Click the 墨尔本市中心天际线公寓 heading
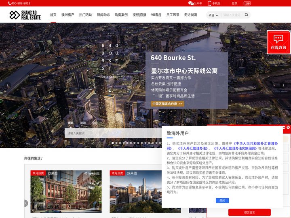The height and width of the screenshot is (218, 291). (x=184, y=71)
